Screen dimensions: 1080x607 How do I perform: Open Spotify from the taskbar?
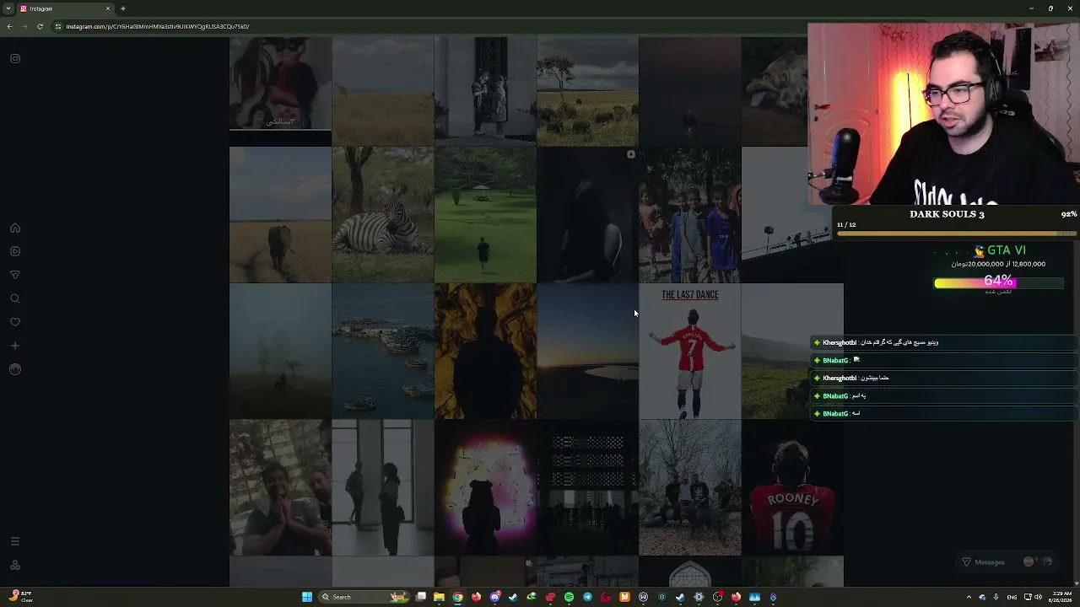[x=569, y=597]
